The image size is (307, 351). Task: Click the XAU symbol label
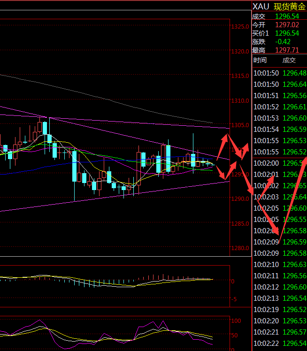point(261,6)
